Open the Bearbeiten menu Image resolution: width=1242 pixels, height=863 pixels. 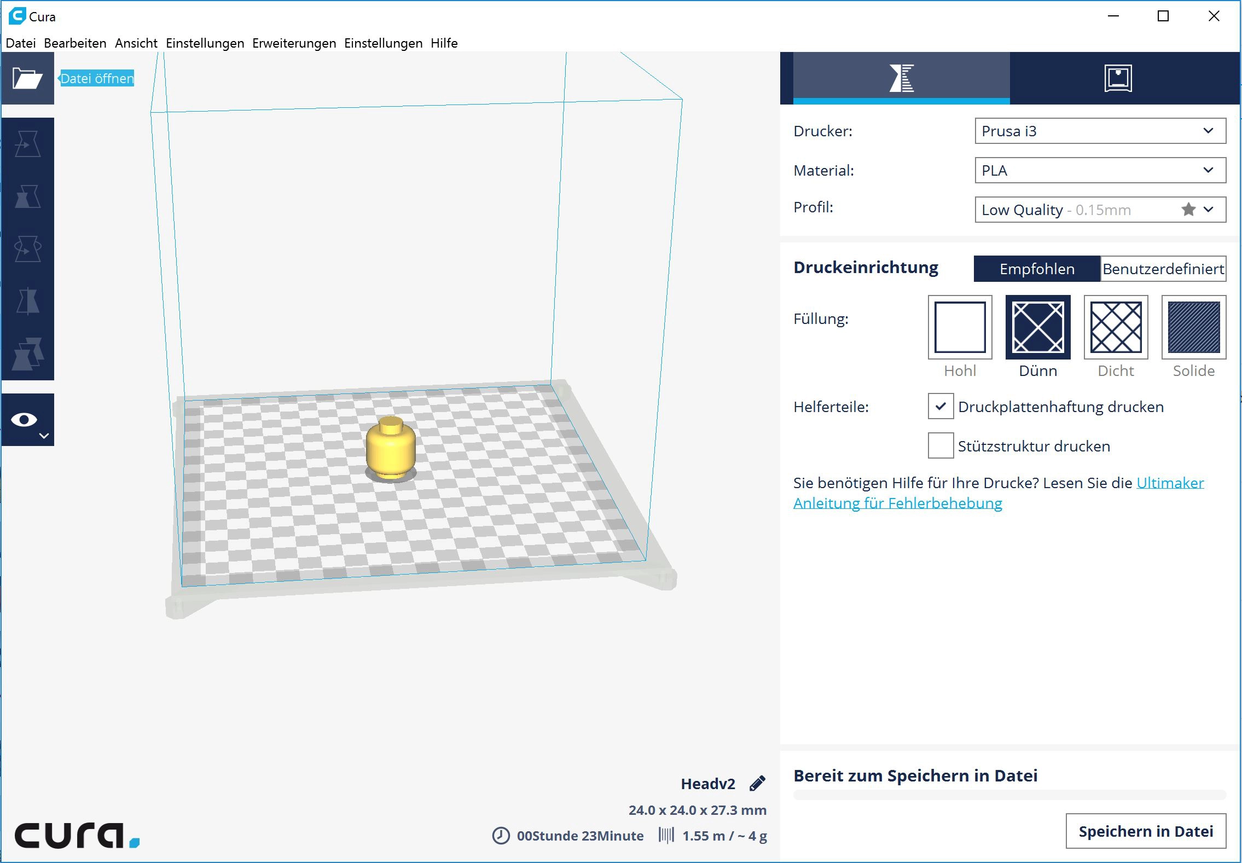pos(75,43)
